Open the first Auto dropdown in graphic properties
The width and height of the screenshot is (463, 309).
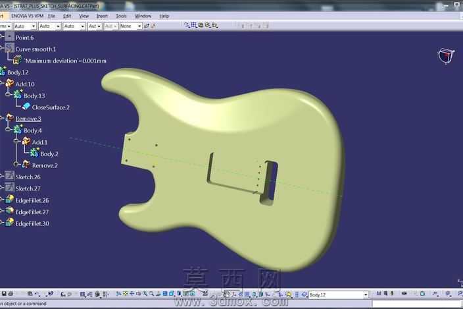click(34, 26)
